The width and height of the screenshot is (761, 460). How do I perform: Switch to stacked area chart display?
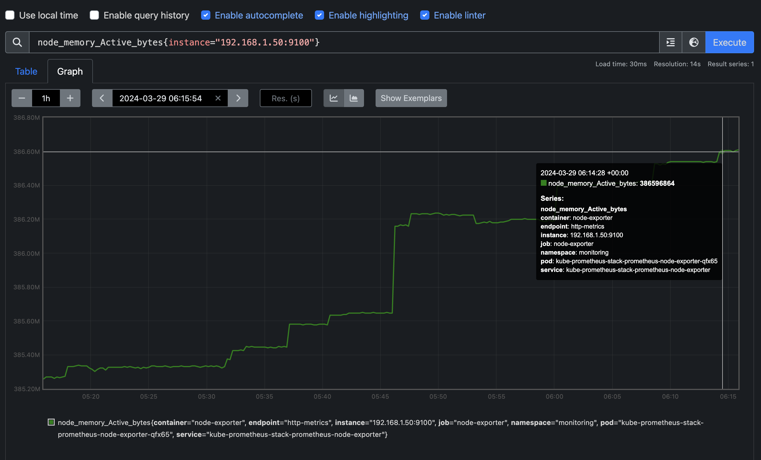354,98
